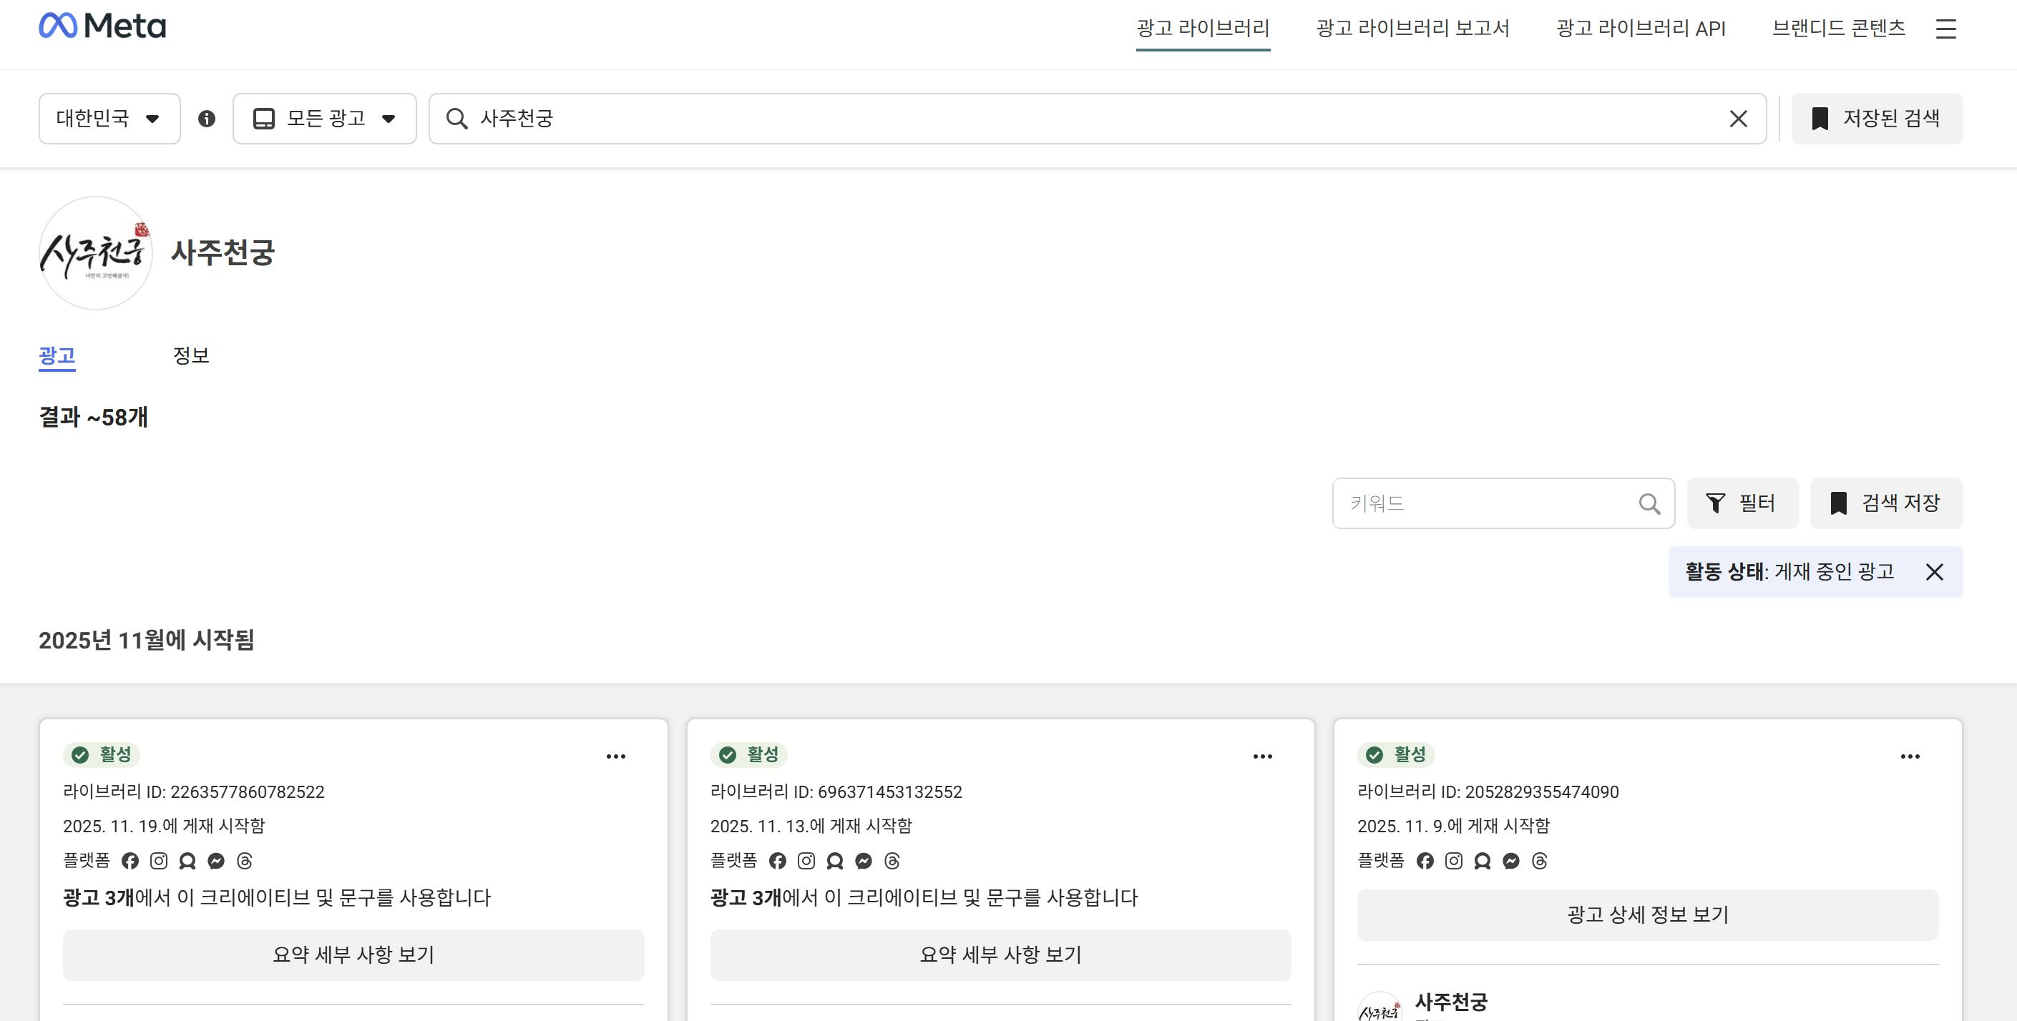This screenshot has width=2017, height=1021.
Task: Click the info icon beside the country selector
Action: point(207,119)
